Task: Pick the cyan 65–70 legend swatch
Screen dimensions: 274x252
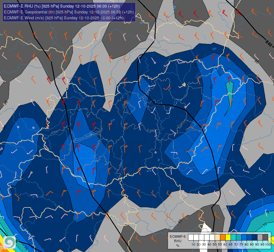Action: [x=233, y=237]
